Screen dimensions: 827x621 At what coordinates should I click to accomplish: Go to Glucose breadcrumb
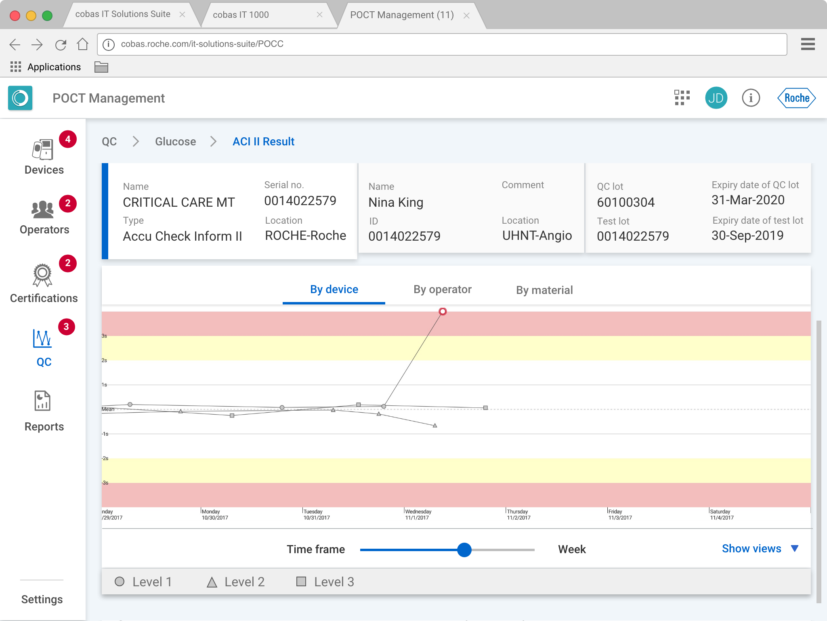tap(175, 141)
